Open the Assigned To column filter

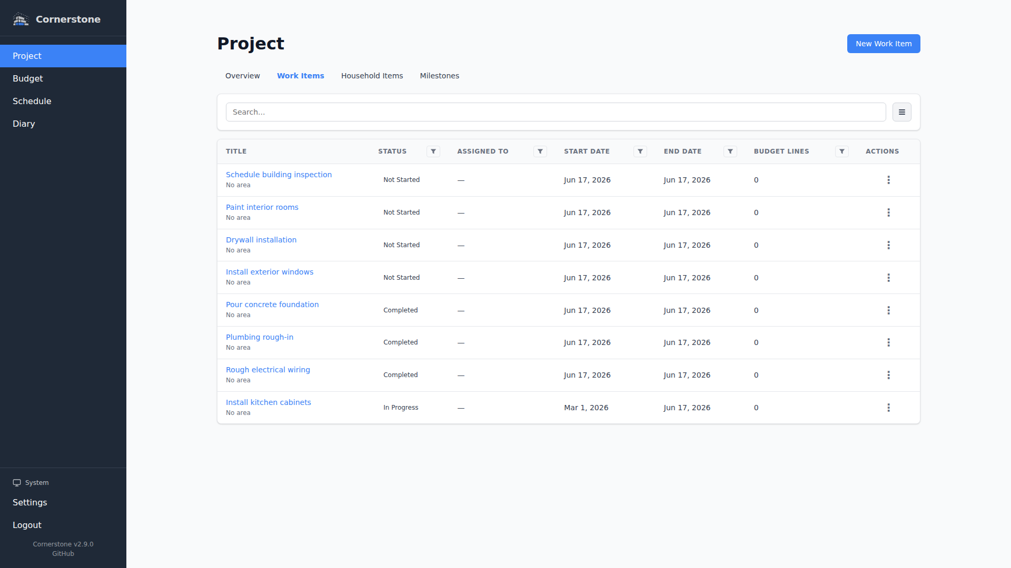click(x=540, y=151)
